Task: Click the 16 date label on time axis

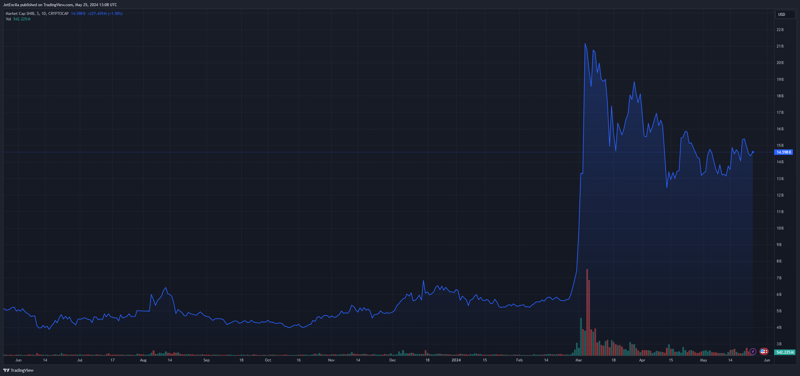Action: [299, 360]
